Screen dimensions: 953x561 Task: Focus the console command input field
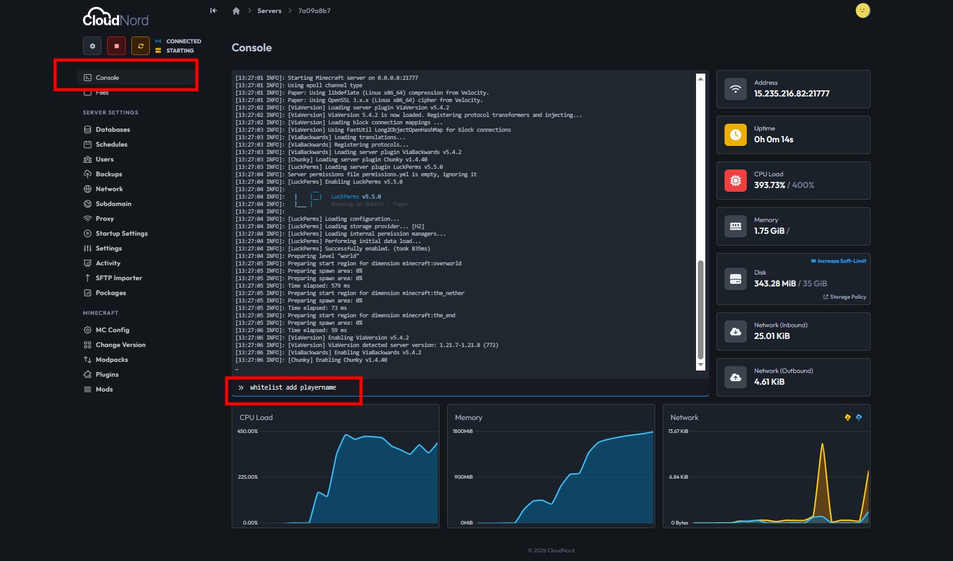(471, 388)
